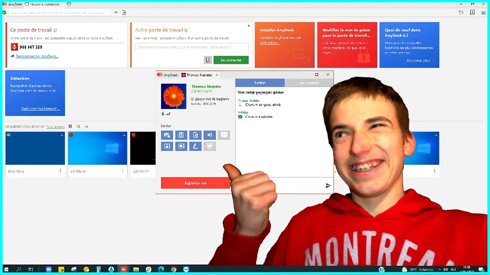Open TeamViewer icon on the taskbar
The width and height of the screenshot is (490, 275).
coord(186,269)
